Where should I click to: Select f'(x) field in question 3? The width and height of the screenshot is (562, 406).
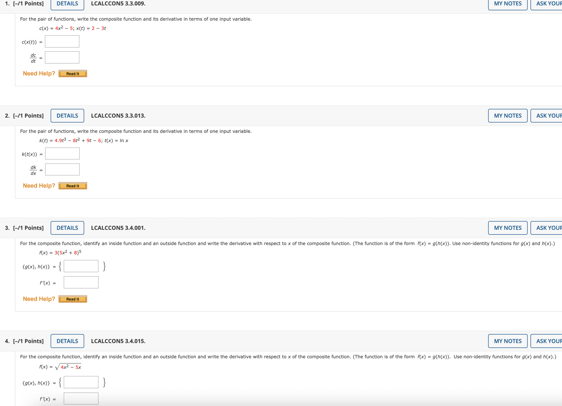[x=81, y=282]
